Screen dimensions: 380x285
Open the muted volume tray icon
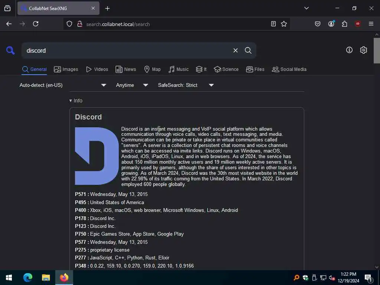pos(332,278)
